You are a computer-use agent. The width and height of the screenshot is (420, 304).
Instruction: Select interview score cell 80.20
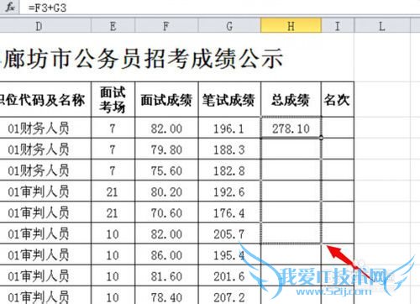pos(166,191)
